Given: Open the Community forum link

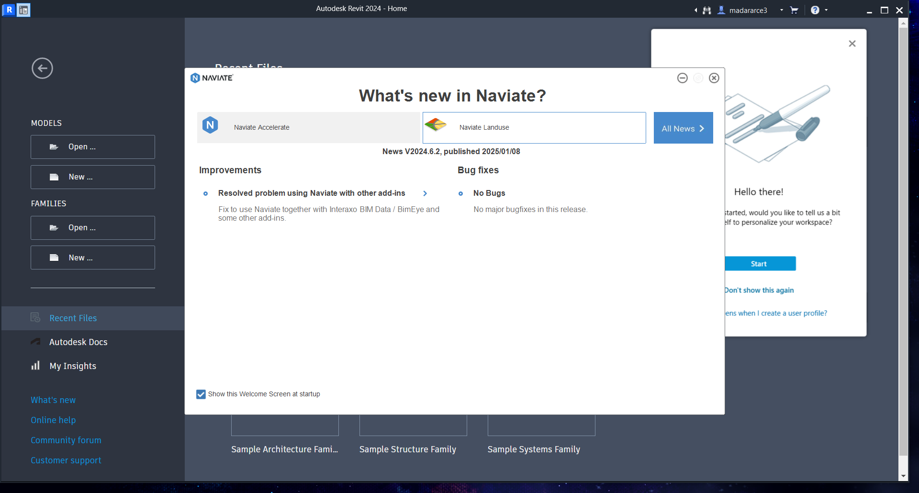Looking at the screenshot, I should pos(66,440).
